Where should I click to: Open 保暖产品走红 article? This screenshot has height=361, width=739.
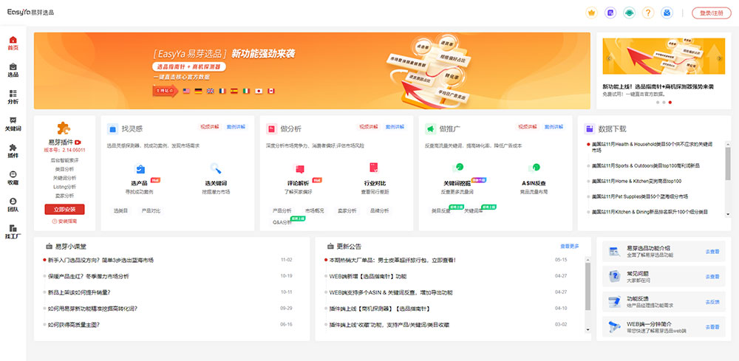[88, 276]
